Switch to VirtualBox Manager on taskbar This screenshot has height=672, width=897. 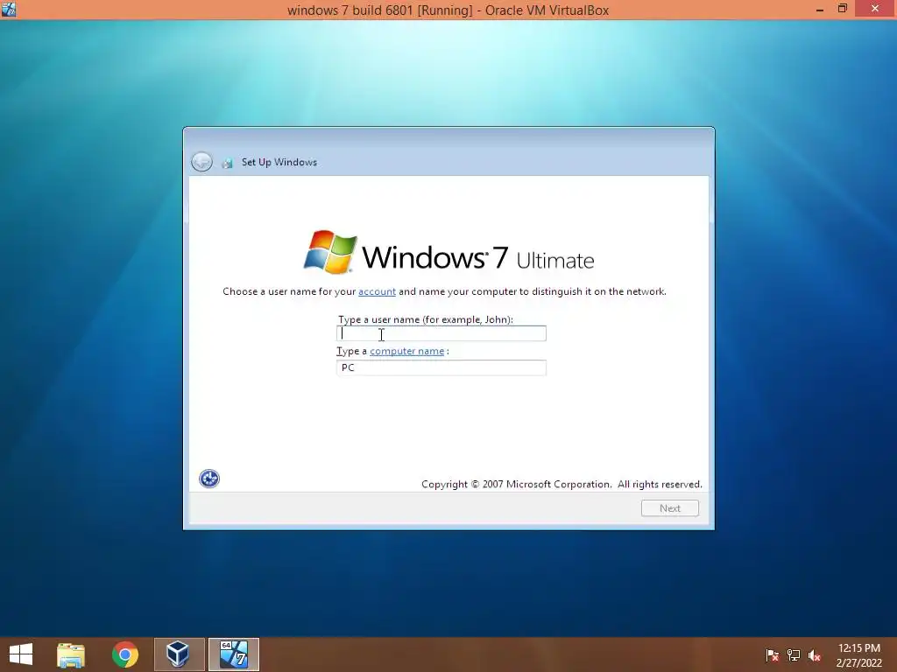(x=179, y=654)
